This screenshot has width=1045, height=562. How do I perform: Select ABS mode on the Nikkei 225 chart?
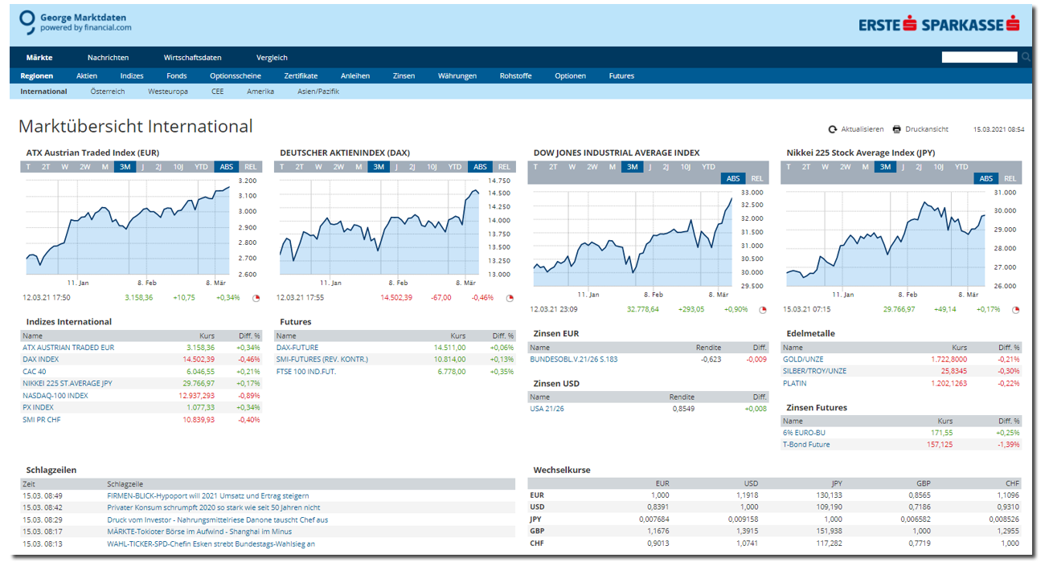click(x=986, y=179)
